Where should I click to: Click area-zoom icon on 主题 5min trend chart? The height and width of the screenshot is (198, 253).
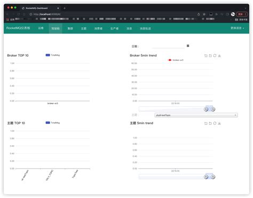point(206,123)
